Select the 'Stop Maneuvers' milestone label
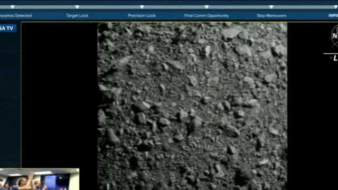 (271, 15)
